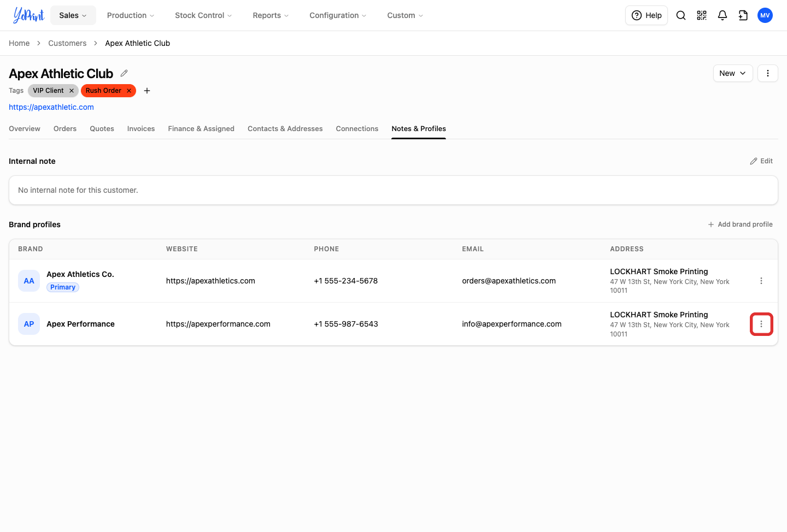Image resolution: width=787 pixels, height=532 pixels.
Task: Expand the Custom menu
Action: point(405,15)
